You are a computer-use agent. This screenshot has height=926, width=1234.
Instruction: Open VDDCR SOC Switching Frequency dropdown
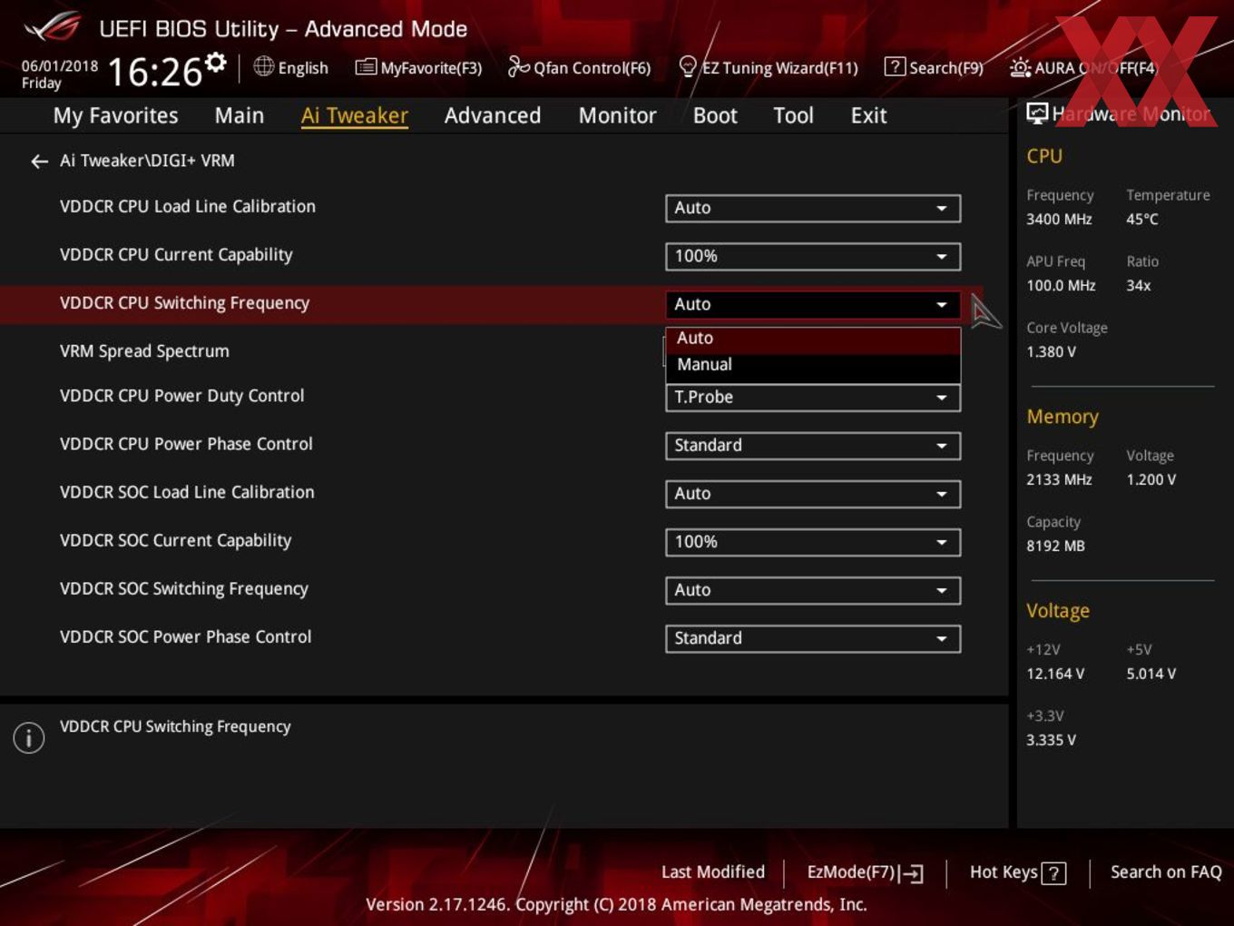click(x=813, y=590)
